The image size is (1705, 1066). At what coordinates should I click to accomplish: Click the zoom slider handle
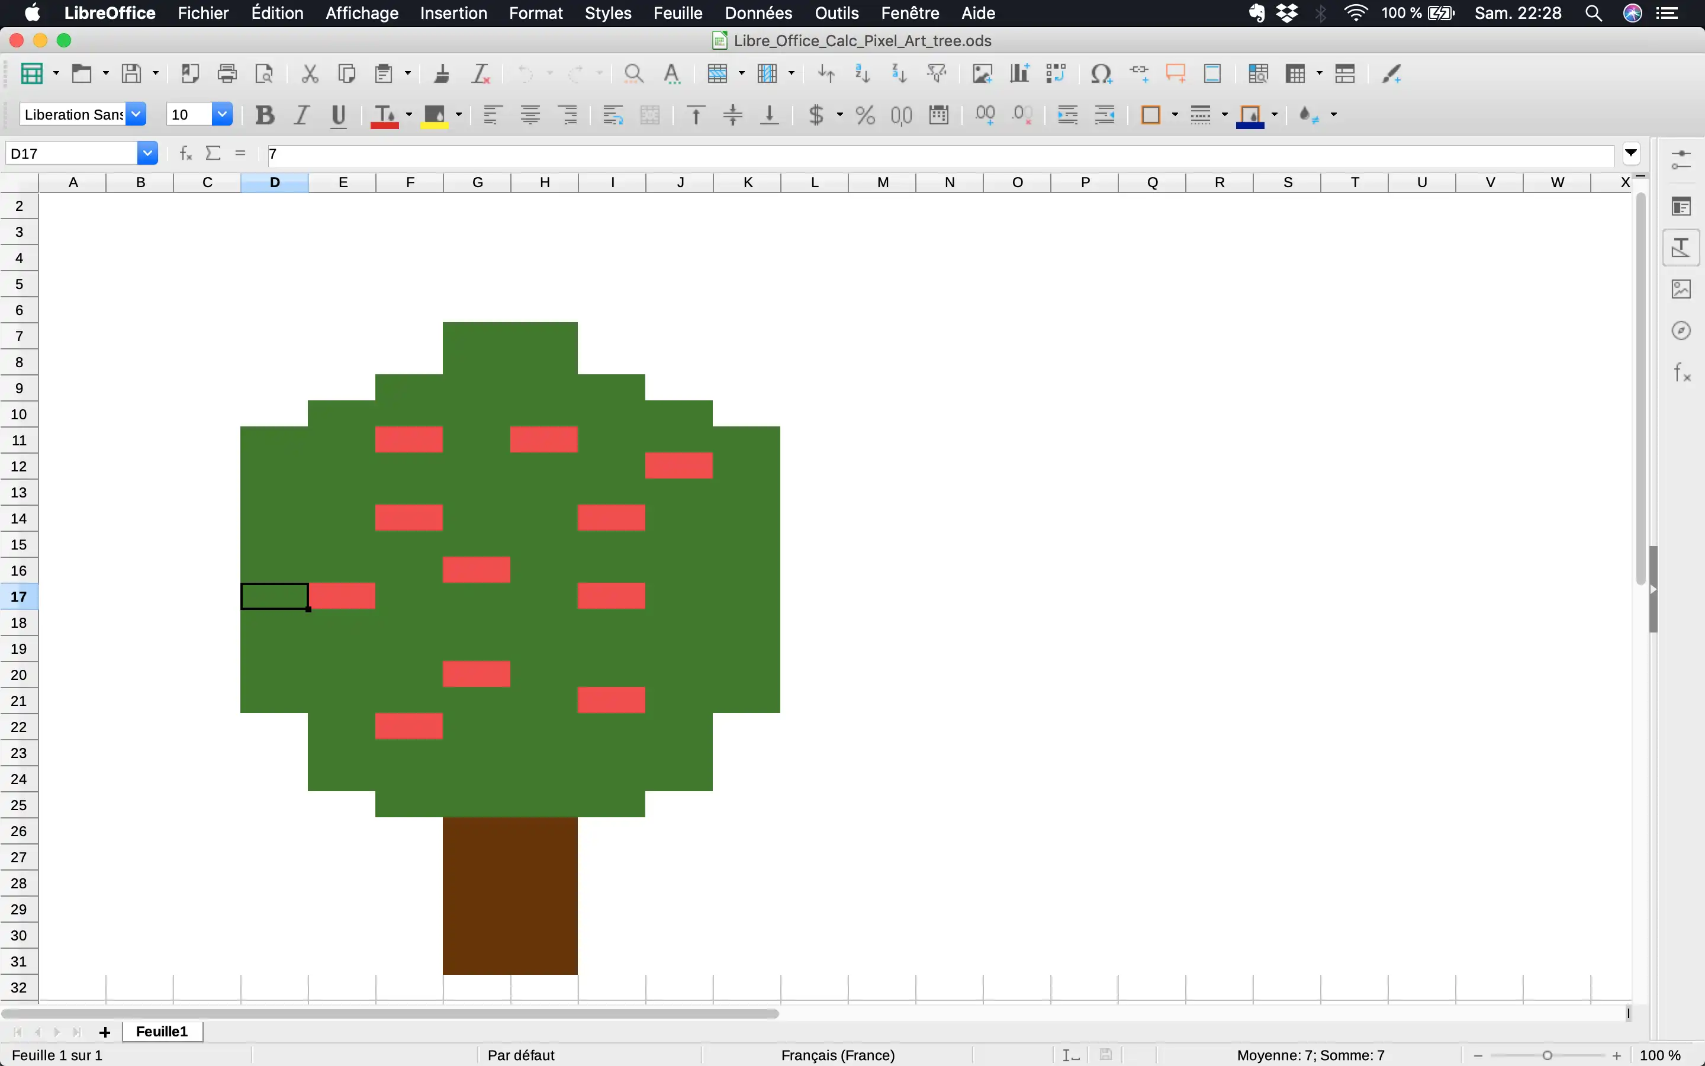tap(1547, 1055)
